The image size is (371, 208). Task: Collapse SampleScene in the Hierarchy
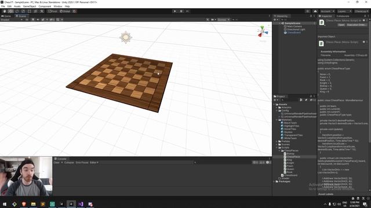[x=279, y=23]
